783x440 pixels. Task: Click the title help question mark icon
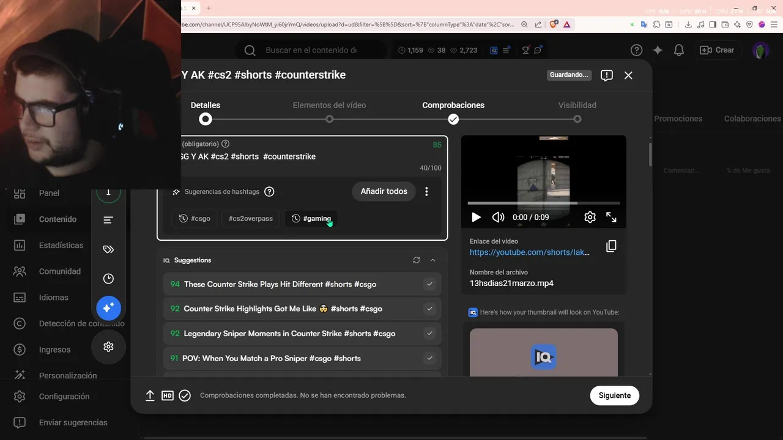tap(225, 144)
